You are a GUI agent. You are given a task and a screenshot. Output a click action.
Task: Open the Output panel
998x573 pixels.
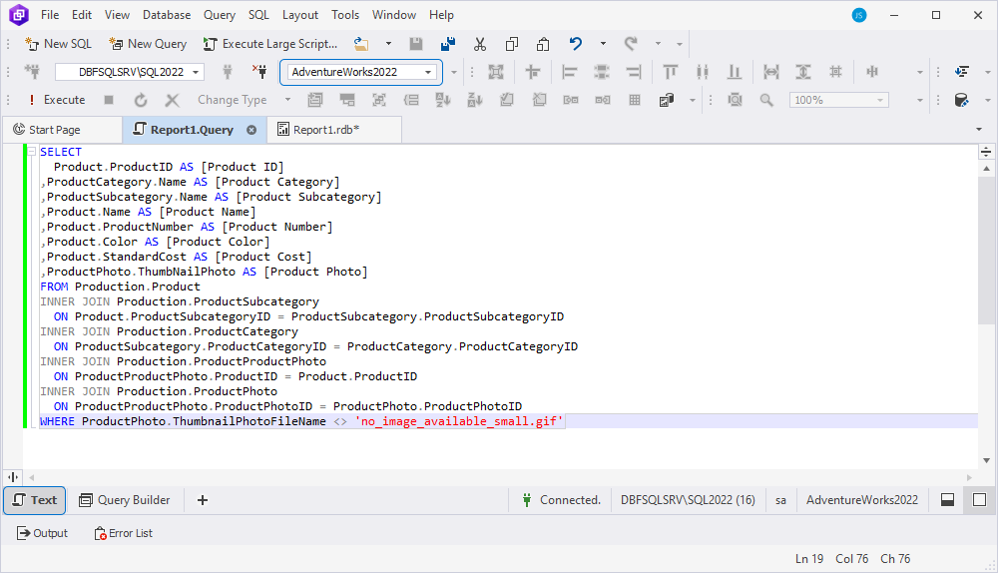tap(42, 533)
